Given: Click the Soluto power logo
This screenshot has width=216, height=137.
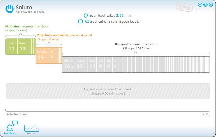Looking at the screenshot, I should click(x=9, y=9).
